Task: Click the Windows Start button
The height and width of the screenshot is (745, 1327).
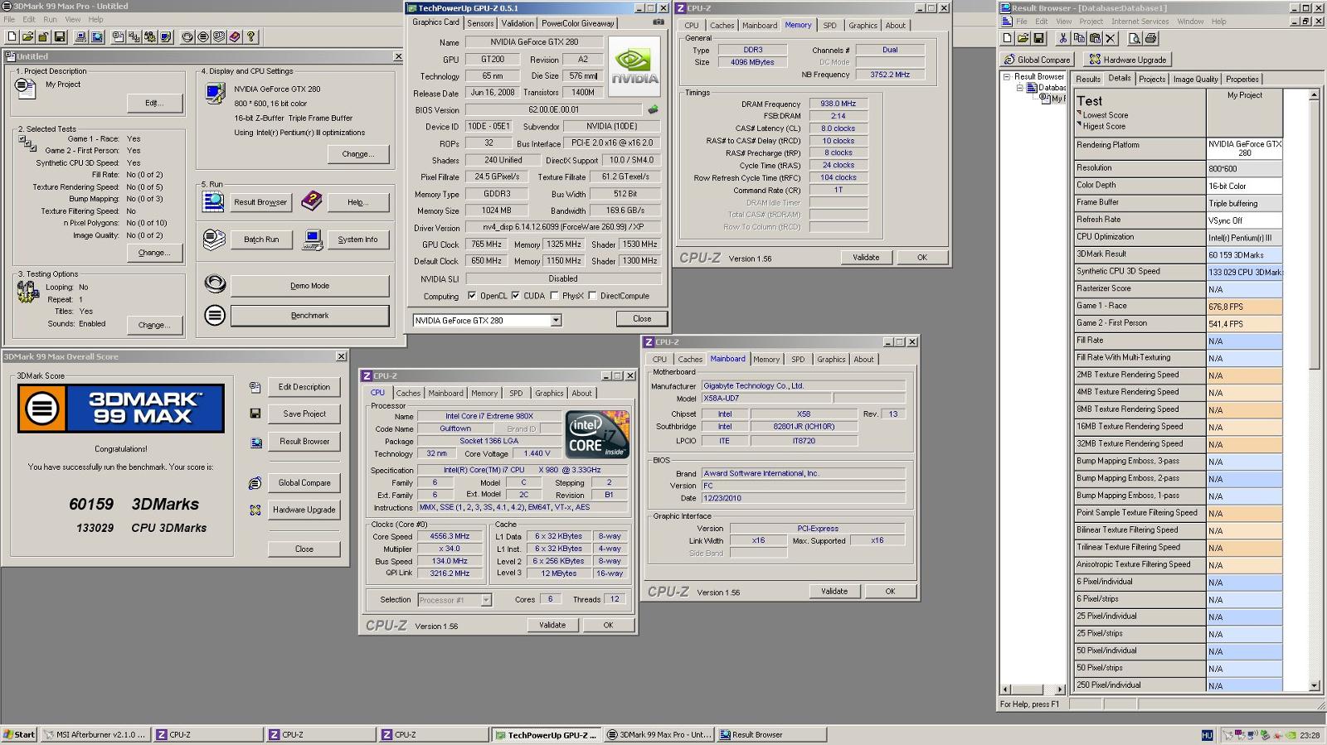Action: pyautogui.click(x=19, y=735)
